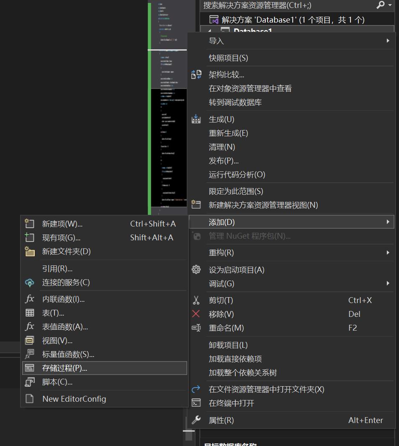Click the fx icon next to 内联函数
This screenshot has height=446, width=399.
(29, 298)
